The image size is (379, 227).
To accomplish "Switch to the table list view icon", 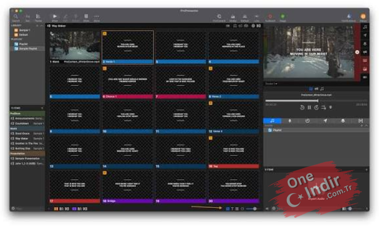I will coord(237,209).
